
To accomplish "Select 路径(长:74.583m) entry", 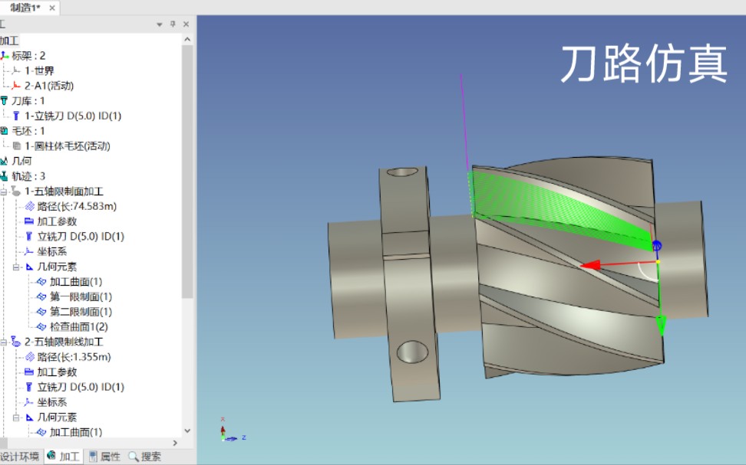I will click(77, 206).
